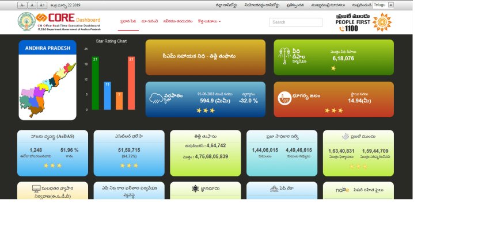The width and height of the screenshot is (501, 235).
Task: Click the stars in the AeBAS card
Action: (53, 166)
